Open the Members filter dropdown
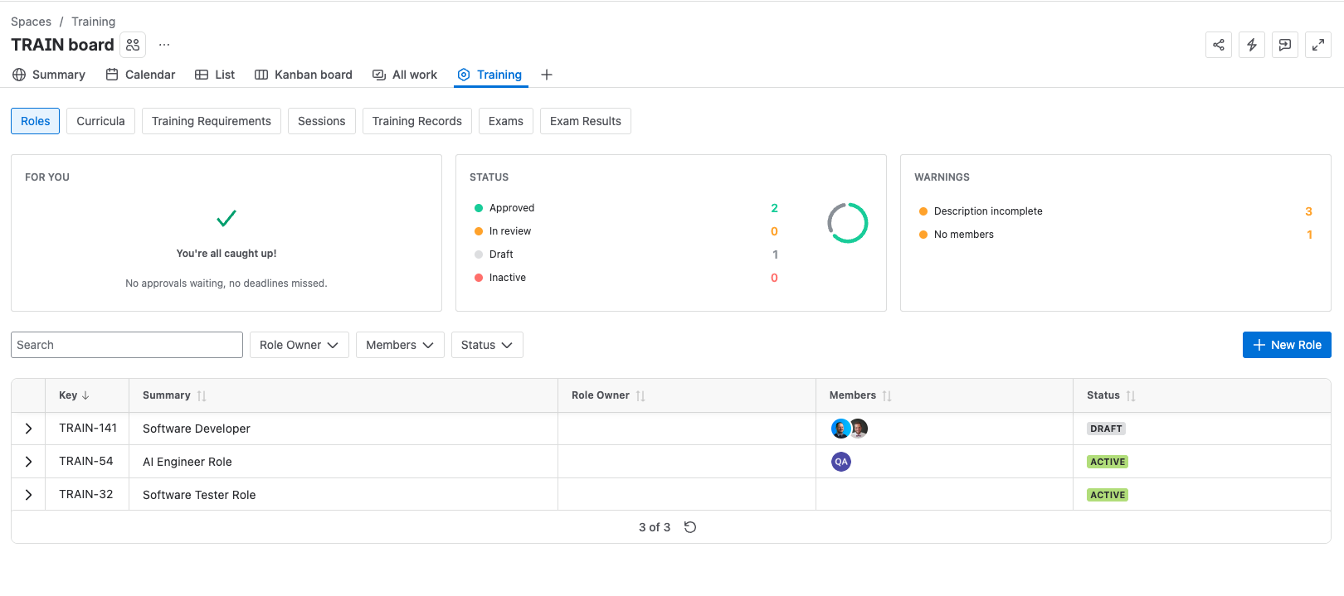The height and width of the screenshot is (596, 1344). tap(400, 345)
